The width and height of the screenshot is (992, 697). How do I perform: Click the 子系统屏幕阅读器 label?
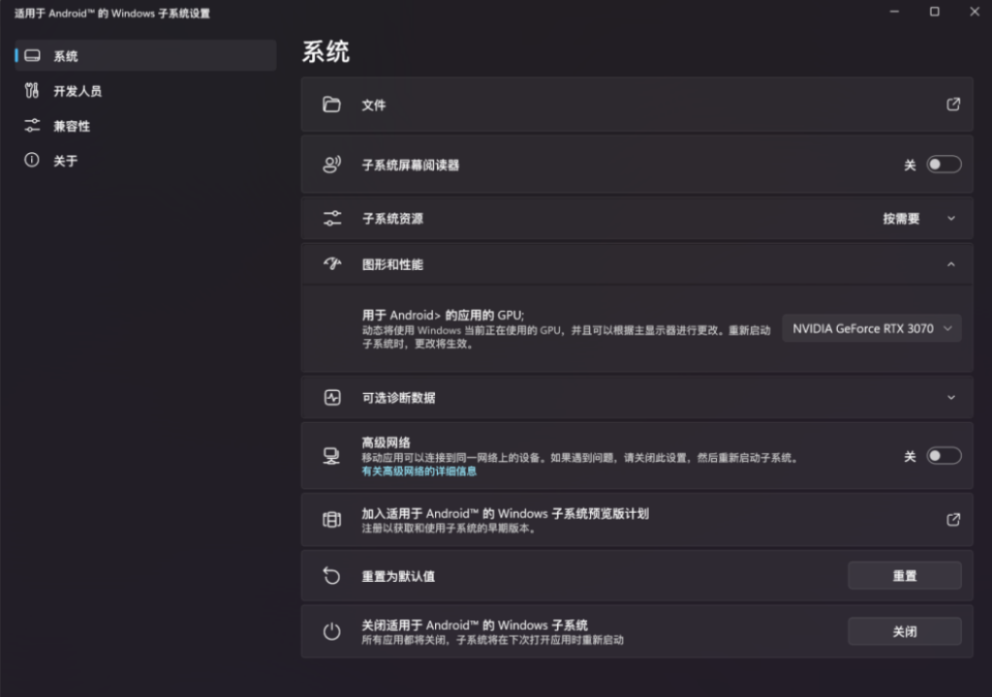coord(410,166)
